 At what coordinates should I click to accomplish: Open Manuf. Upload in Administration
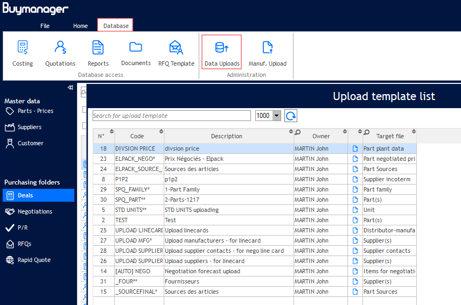(267, 53)
